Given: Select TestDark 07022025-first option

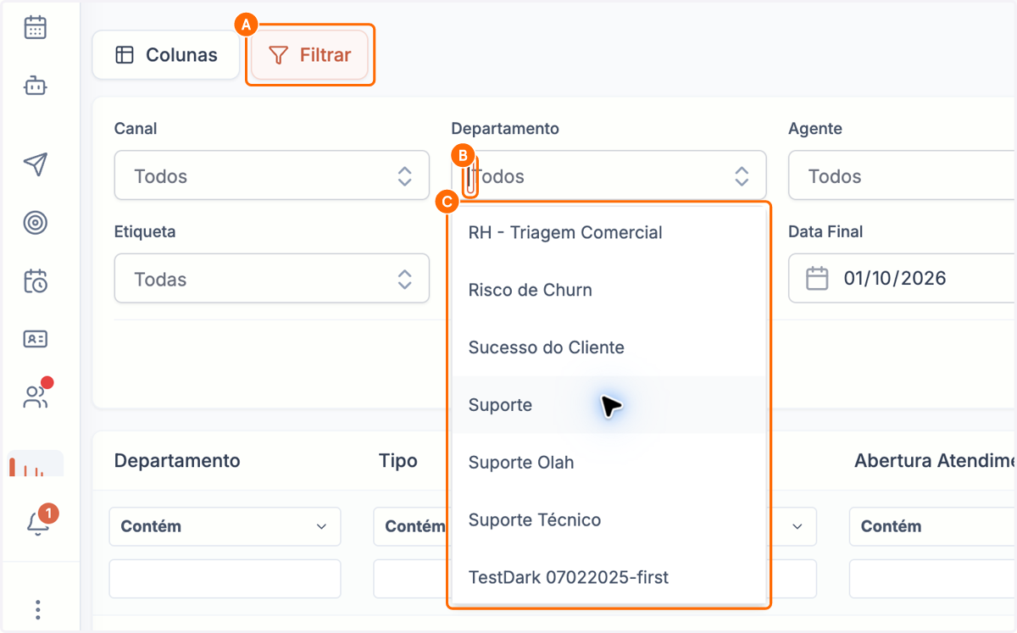Looking at the screenshot, I should (x=609, y=578).
